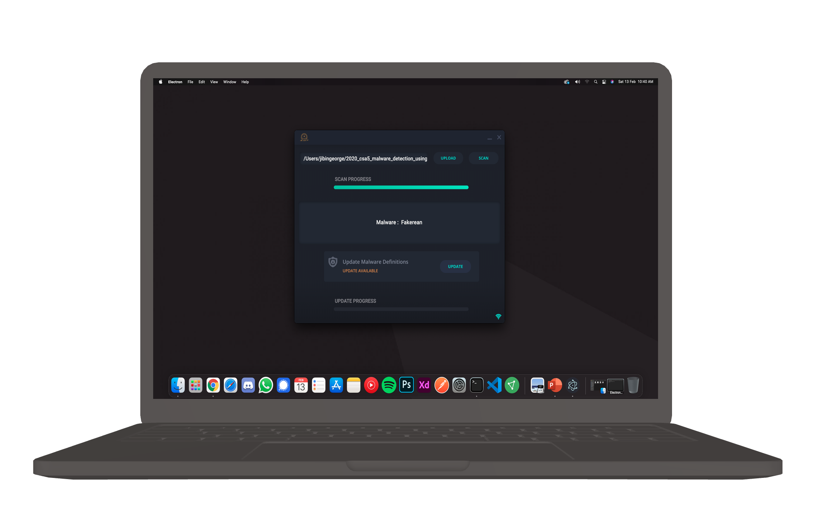
Task: Click the UPDATE button for malware definitions
Action: (x=455, y=266)
